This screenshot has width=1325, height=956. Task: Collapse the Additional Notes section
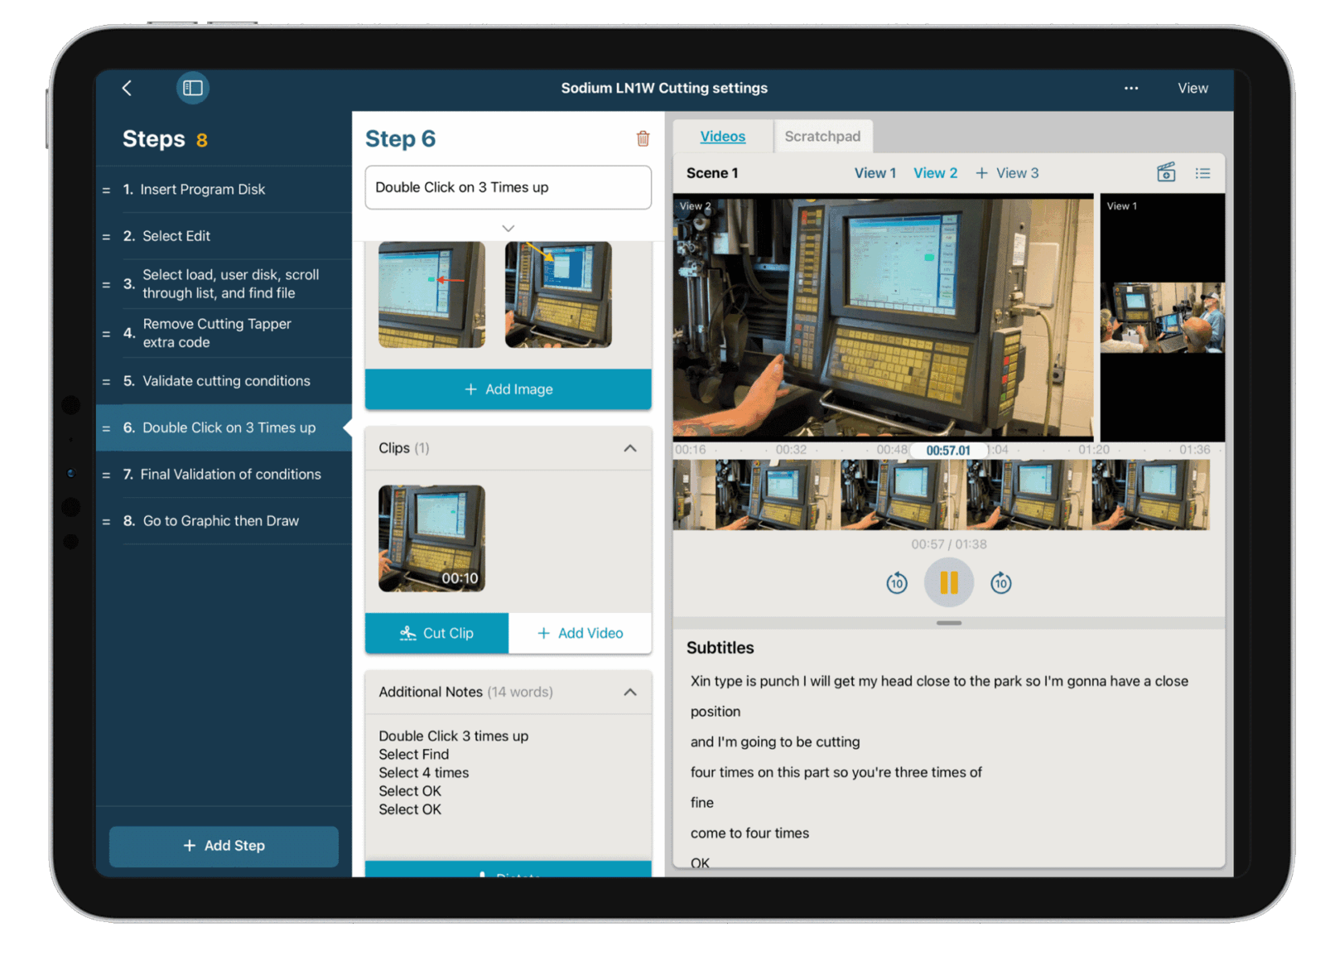(630, 692)
